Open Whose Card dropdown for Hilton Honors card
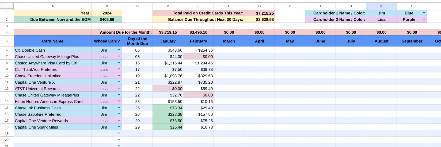The height and width of the screenshot is (147, 441). (119, 101)
